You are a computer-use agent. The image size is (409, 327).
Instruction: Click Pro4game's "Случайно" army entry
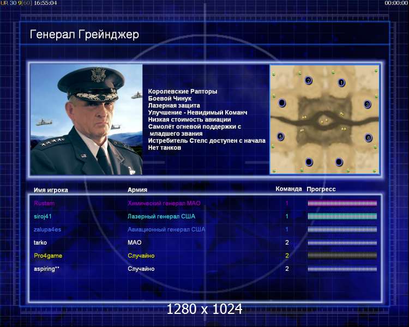(141, 256)
